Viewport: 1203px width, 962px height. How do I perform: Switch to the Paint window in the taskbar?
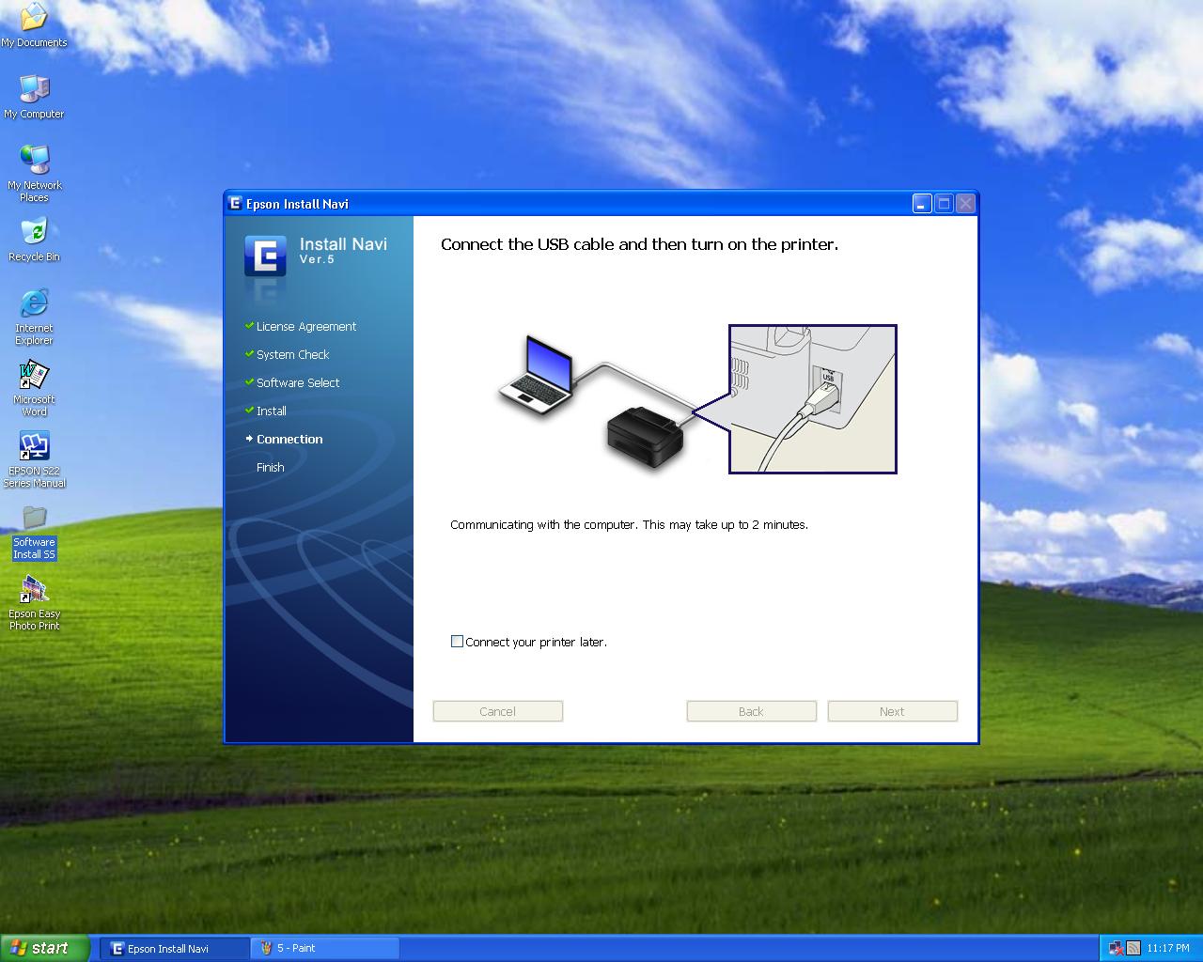(324, 948)
